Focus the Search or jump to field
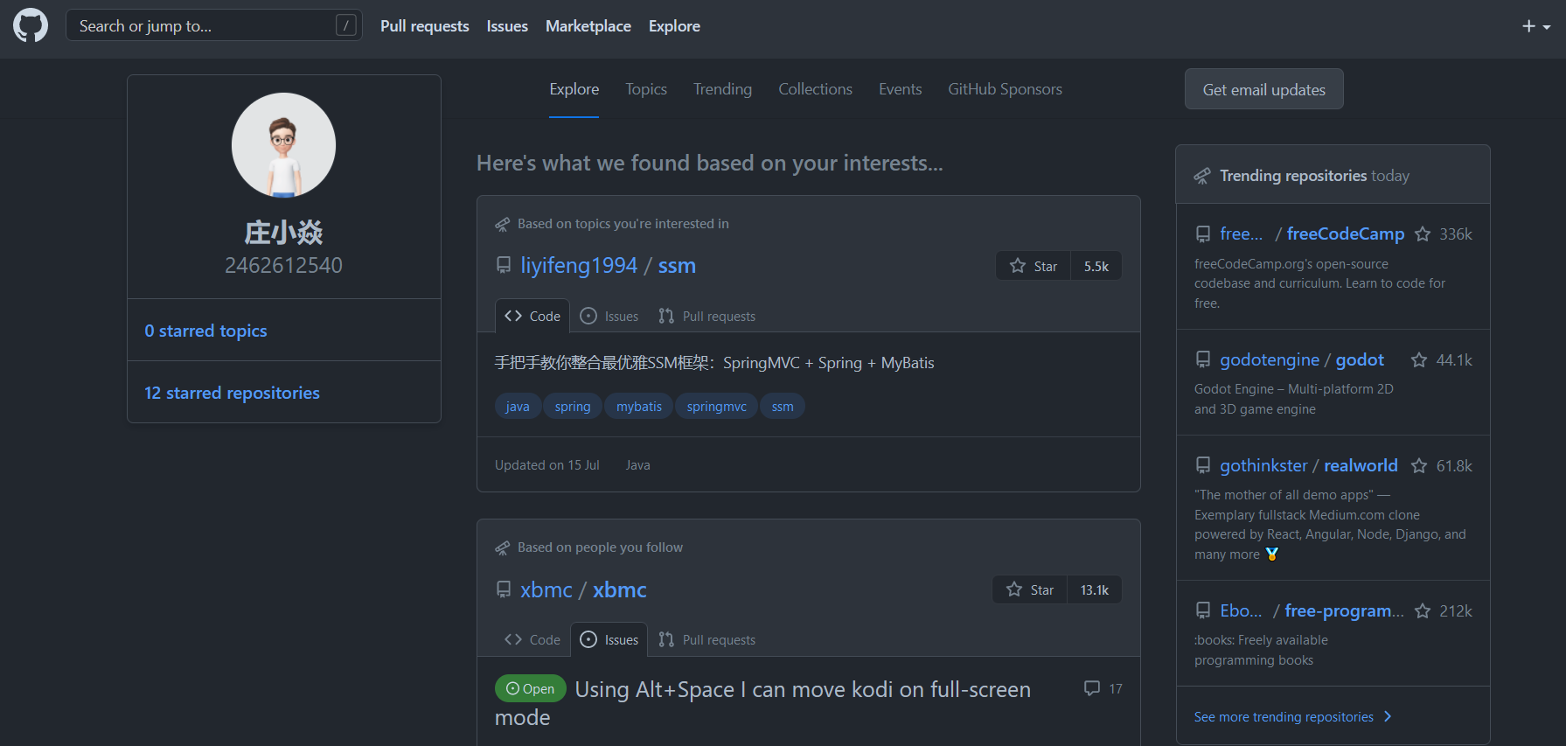Viewport: 1566px width, 746px height. pyautogui.click(x=214, y=25)
